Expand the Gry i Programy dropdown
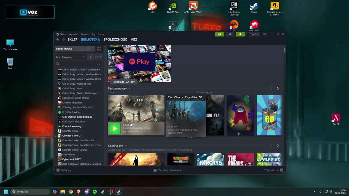349x196 pixels. (x=71, y=57)
